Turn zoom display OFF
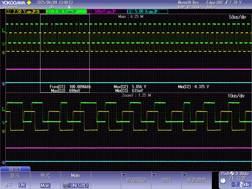This screenshot has width=252, height=189. [x=7, y=185]
